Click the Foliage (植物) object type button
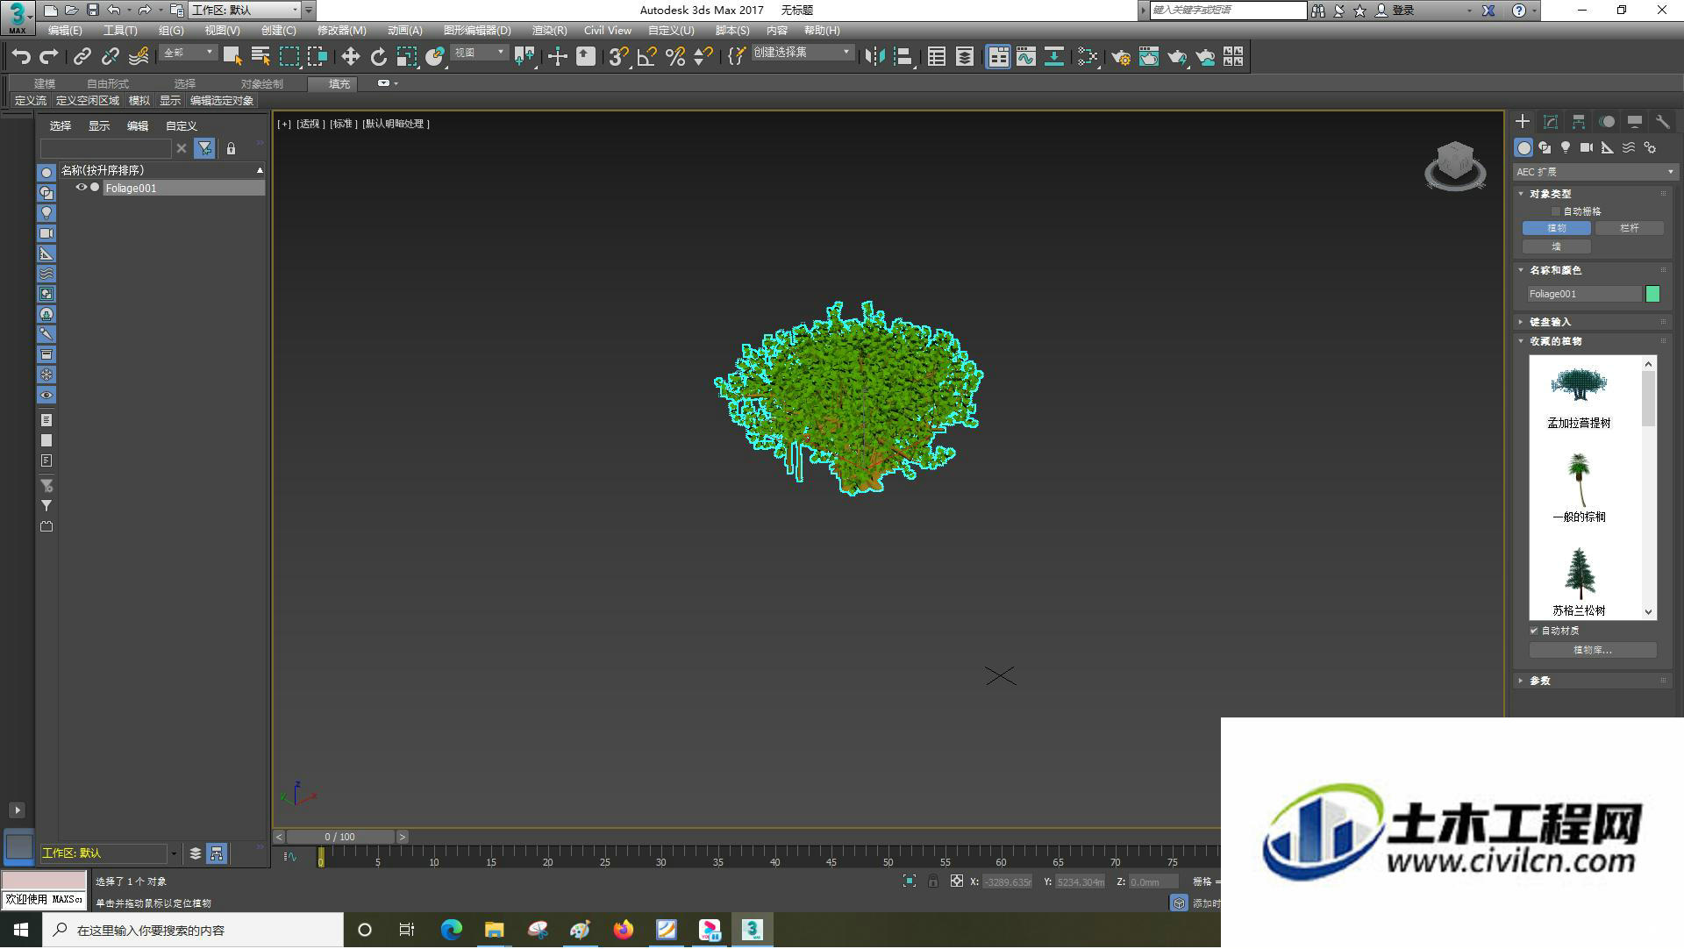 coord(1557,228)
